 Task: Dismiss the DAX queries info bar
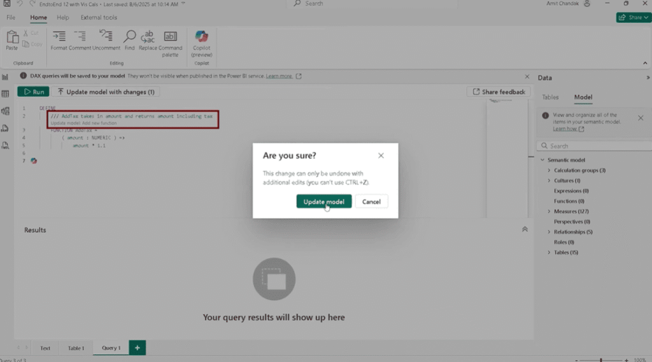pyautogui.click(x=527, y=76)
